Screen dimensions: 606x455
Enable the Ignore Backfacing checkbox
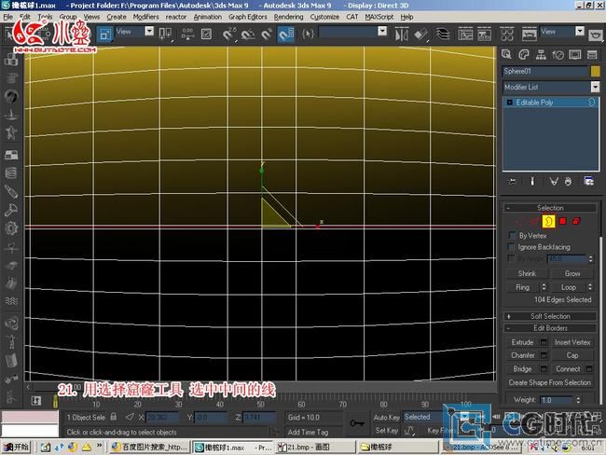click(512, 247)
